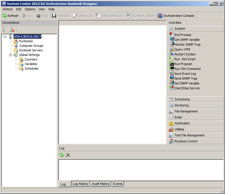Open the Actions menu
The height and width of the screenshot is (194, 225).
8,9
